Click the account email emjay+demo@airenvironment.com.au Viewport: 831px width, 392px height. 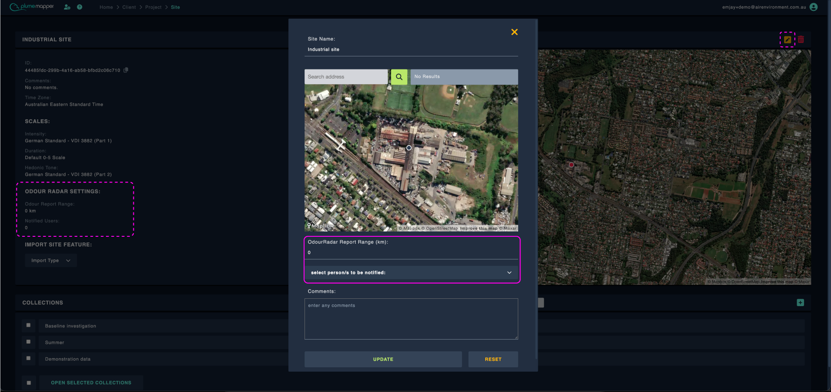click(764, 7)
